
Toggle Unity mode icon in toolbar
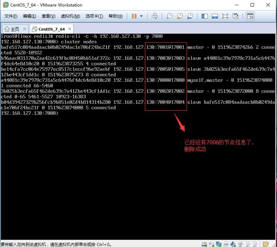236,16
